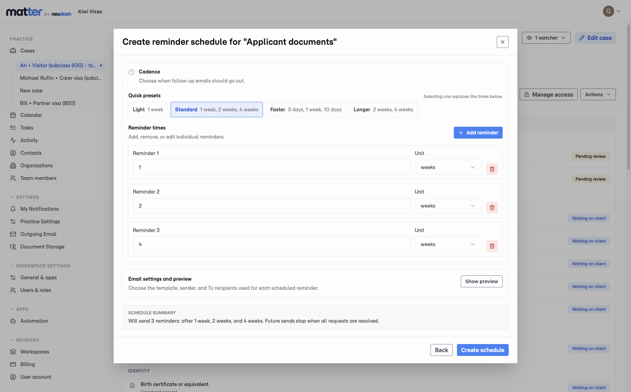Select the Light 1 week preset
Viewport: 631px width, 392px height.
pos(148,110)
